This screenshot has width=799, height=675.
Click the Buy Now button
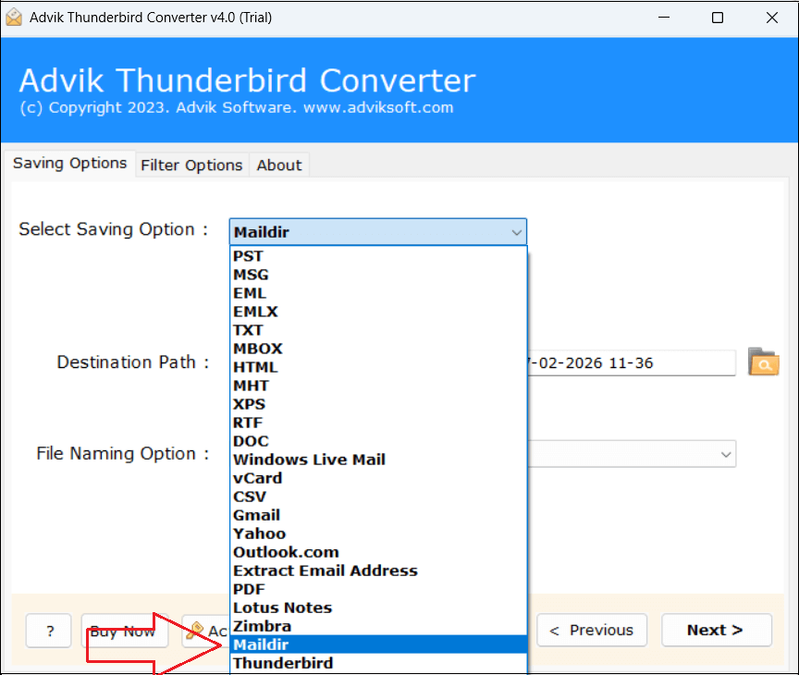coord(118,631)
